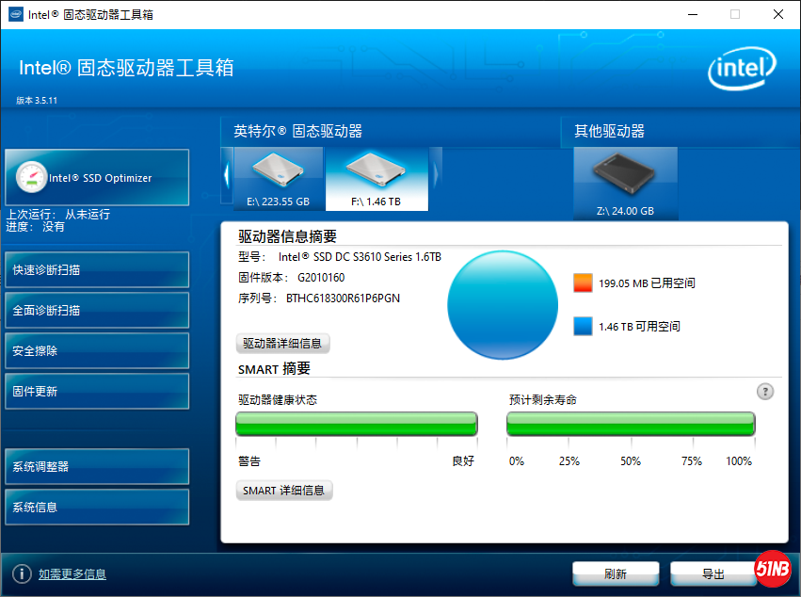Open 固件更新 (Firmware Update)

97,391
